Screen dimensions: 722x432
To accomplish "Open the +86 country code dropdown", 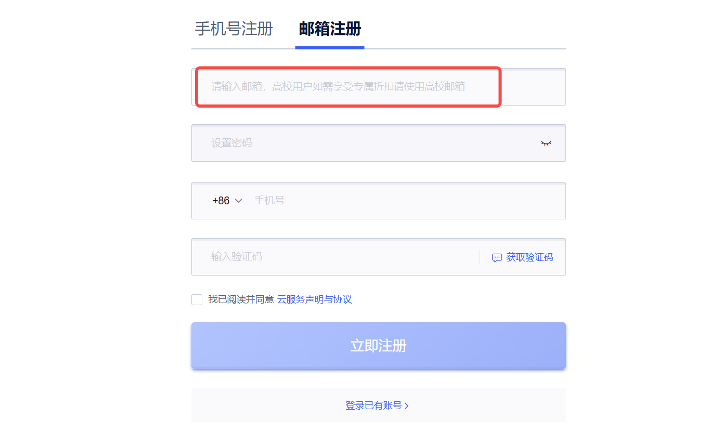I will point(227,201).
